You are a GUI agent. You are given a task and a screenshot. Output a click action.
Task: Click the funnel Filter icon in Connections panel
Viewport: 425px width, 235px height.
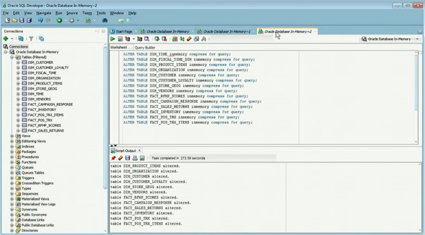coord(31,39)
